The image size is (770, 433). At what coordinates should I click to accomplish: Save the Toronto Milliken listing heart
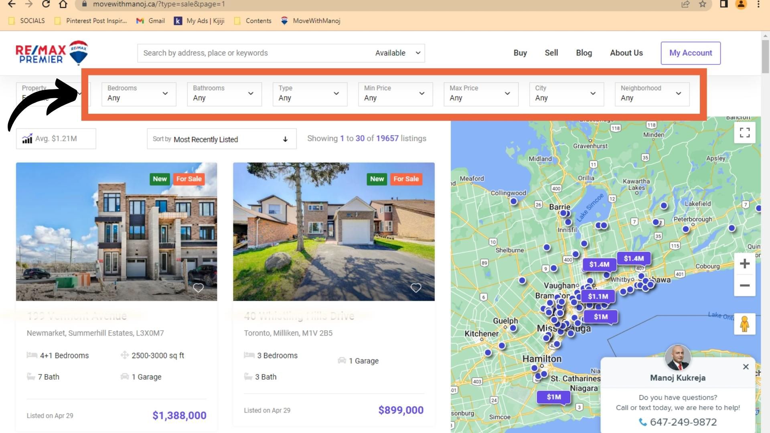(x=416, y=288)
